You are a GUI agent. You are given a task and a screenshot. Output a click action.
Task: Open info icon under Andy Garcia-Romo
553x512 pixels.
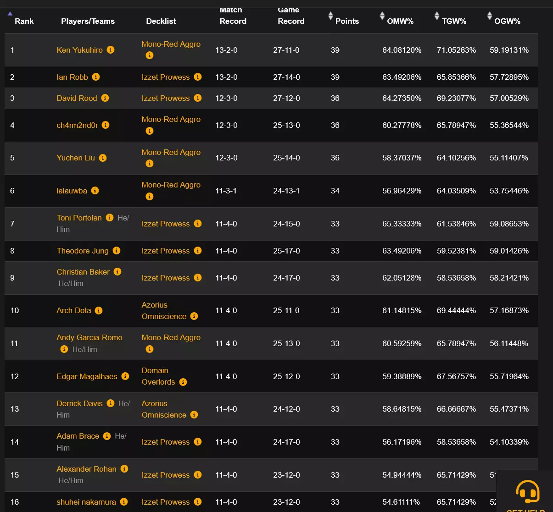tap(64, 349)
